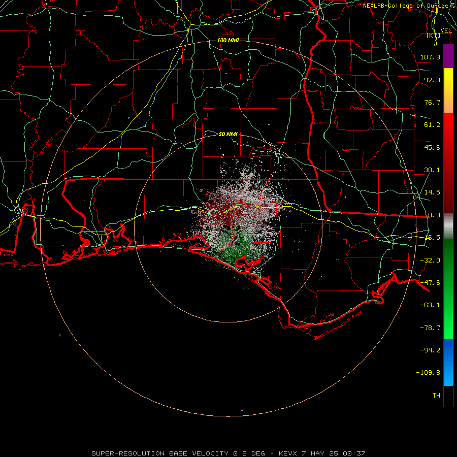
Task: Click the -63.1 velocity value label
Action: 430,305
